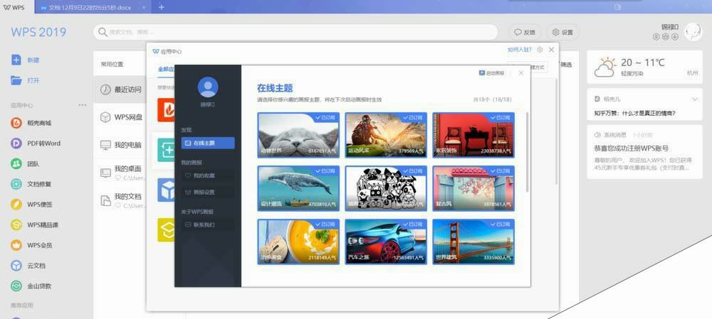Click the gear icon in 应用中心 title bar

click(x=540, y=50)
